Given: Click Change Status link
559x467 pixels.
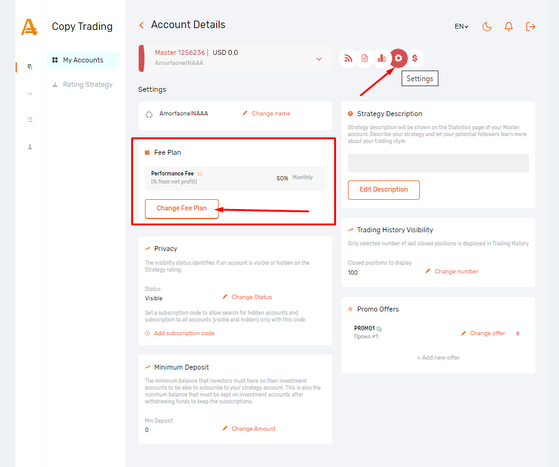Looking at the screenshot, I should coord(251,297).
